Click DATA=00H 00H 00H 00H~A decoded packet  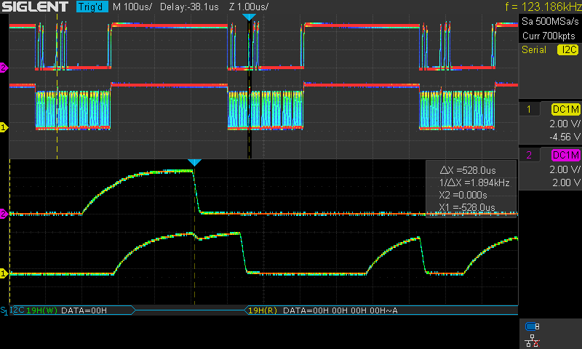(x=340, y=310)
